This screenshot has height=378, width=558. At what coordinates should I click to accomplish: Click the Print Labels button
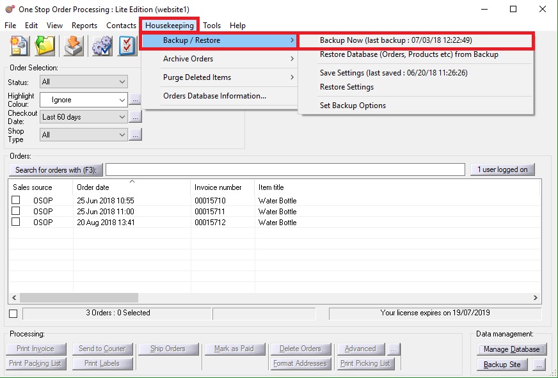tap(102, 363)
